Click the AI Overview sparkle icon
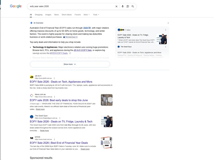Viewport: 214px width, 160px height. tap(31, 23)
